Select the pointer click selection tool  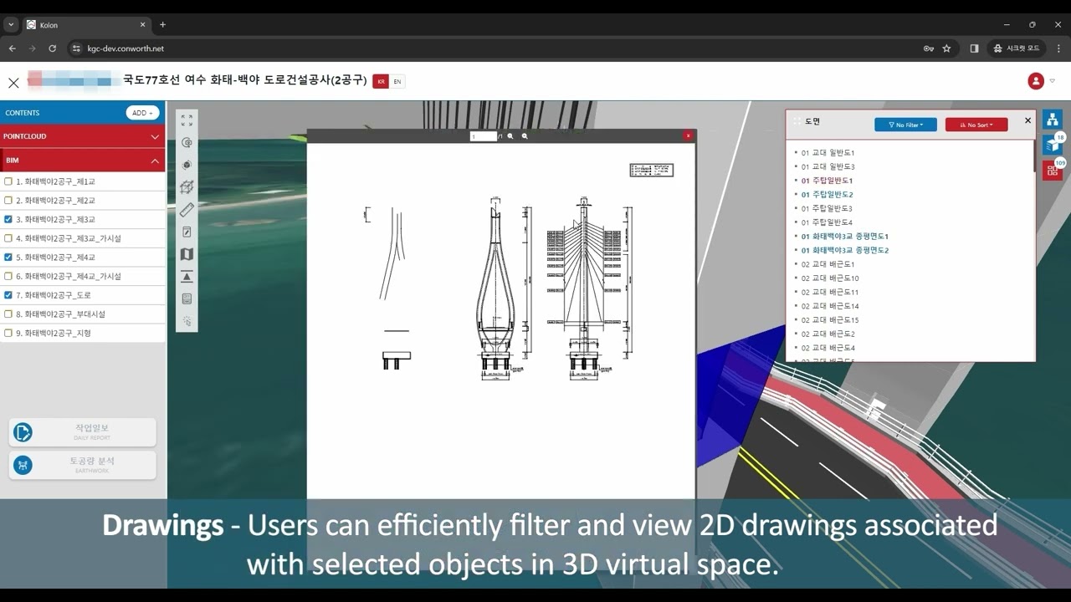[x=187, y=321]
